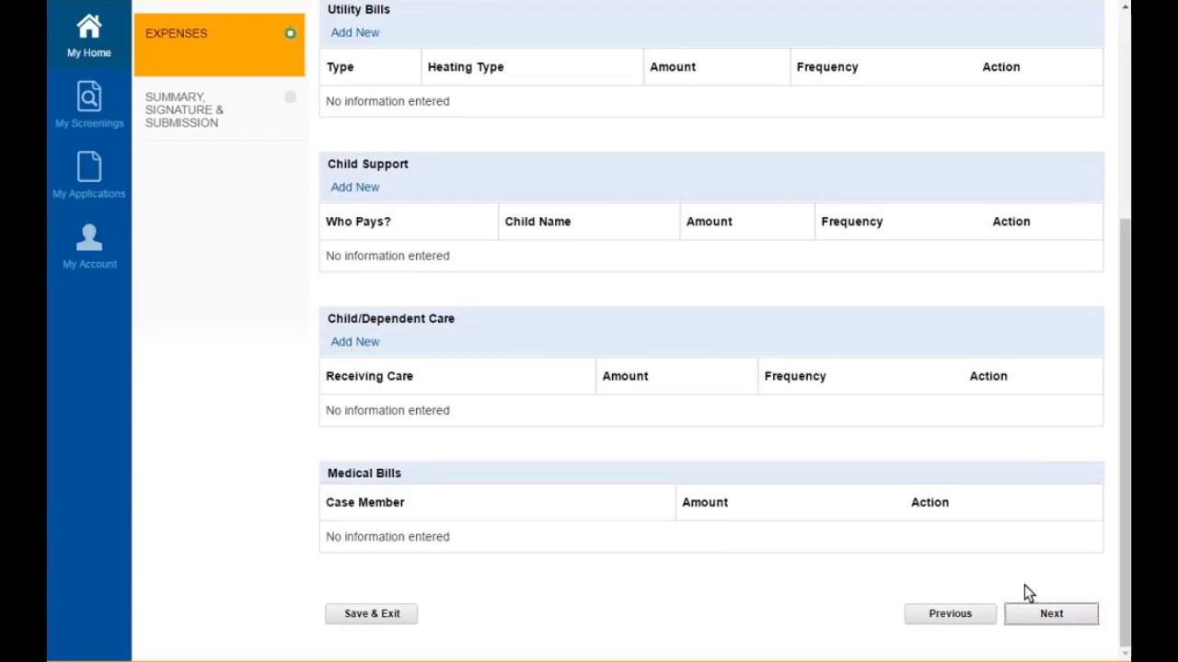The height and width of the screenshot is (662, 1178).
Task: Click the scrollbar up arrow
Action: coord(1125,6)
